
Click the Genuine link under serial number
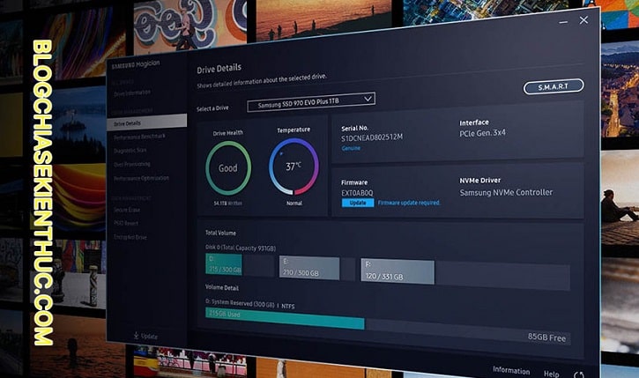point(351,148)
